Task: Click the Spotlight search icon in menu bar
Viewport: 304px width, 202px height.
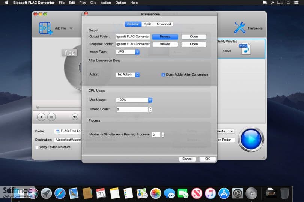Action: (x=289, y=3)
